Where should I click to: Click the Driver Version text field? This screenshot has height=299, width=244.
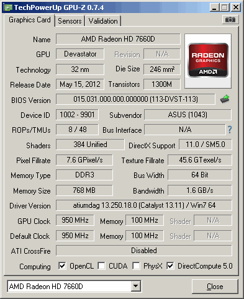tap(144, 205)
